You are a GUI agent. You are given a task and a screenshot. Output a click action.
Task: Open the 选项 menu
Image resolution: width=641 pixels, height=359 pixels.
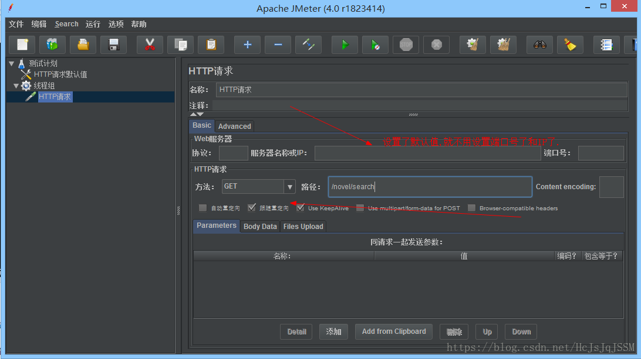[x=116, y=24]
